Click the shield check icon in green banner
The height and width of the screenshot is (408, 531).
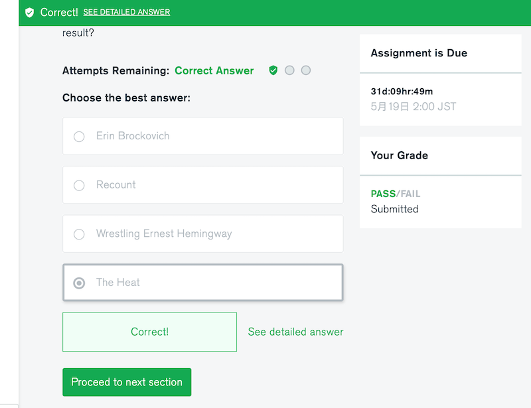[29, 13]
